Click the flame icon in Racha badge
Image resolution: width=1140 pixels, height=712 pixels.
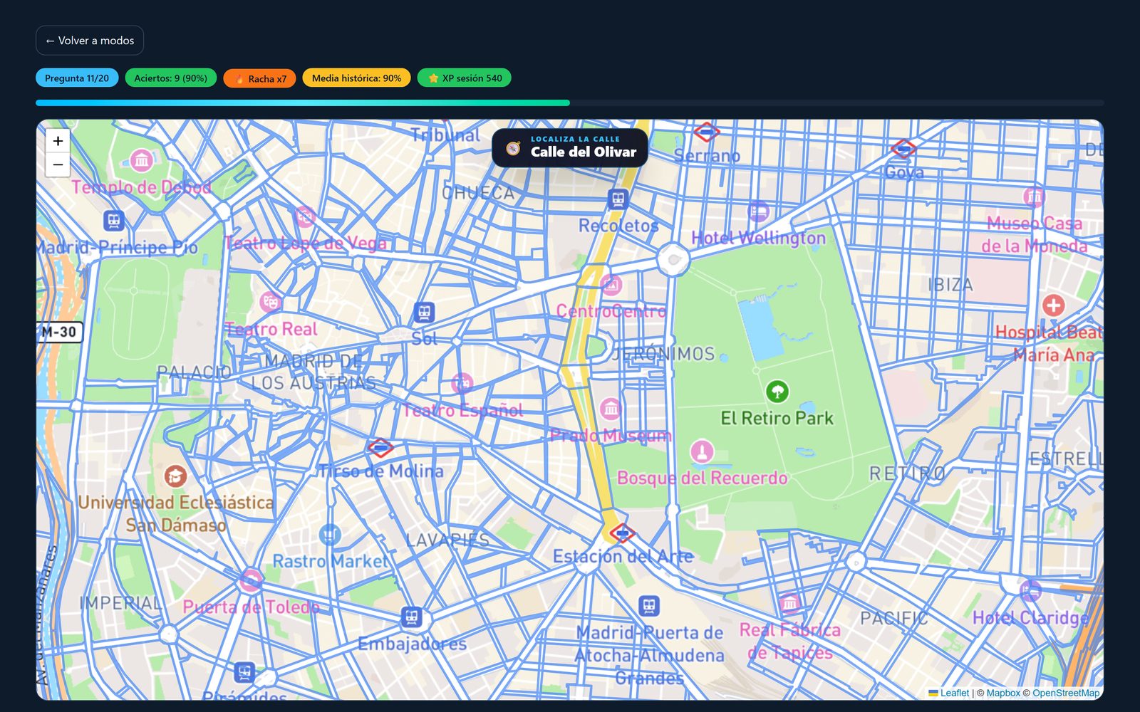click(239, 78)
